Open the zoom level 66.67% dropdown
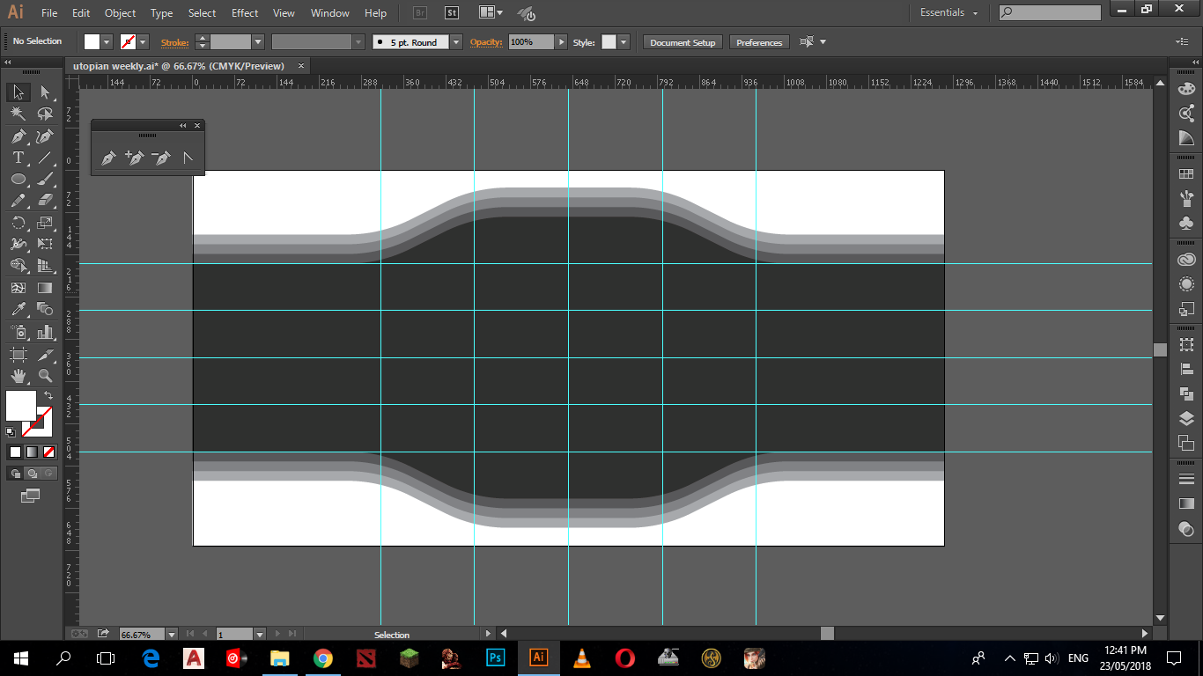The height and width of the screenshot is (676, 1203). click(x=171, y=635)
